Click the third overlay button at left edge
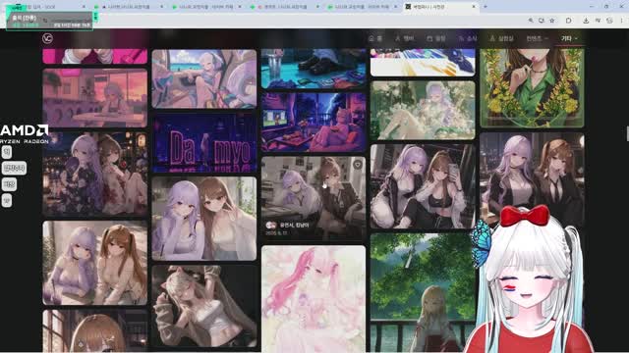Viewport: 629px width, 353px height. pos(9,184)
